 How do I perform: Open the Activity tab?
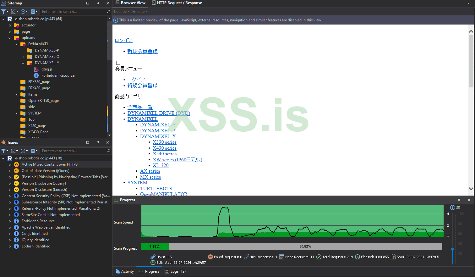click(125, 271)
